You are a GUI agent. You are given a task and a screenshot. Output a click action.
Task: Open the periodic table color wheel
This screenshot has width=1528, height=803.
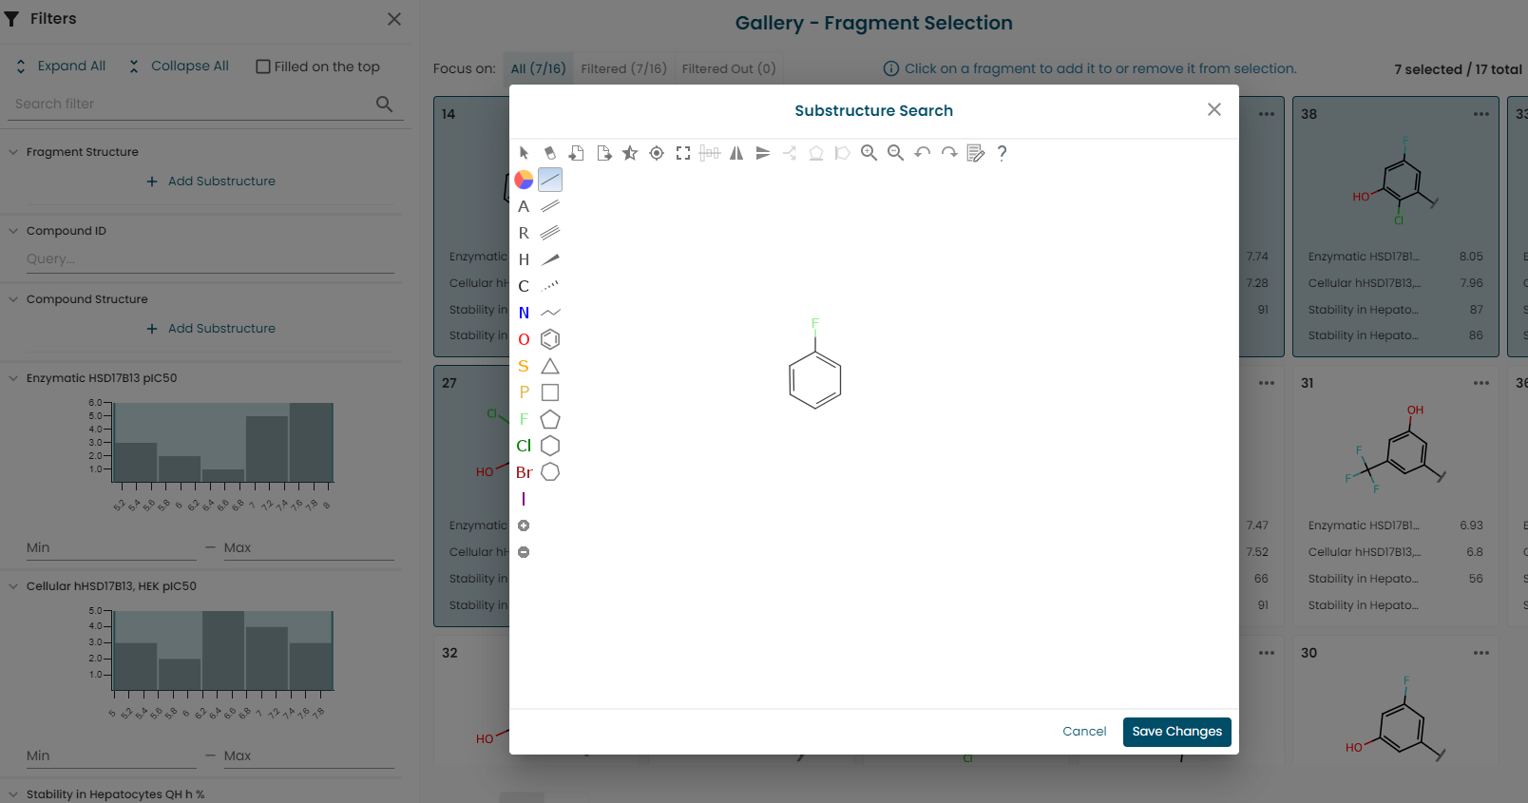524,180
